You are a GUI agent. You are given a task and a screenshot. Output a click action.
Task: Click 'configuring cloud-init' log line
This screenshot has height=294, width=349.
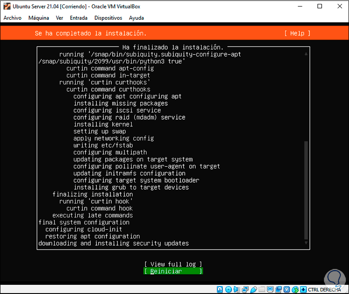point(84,229)
